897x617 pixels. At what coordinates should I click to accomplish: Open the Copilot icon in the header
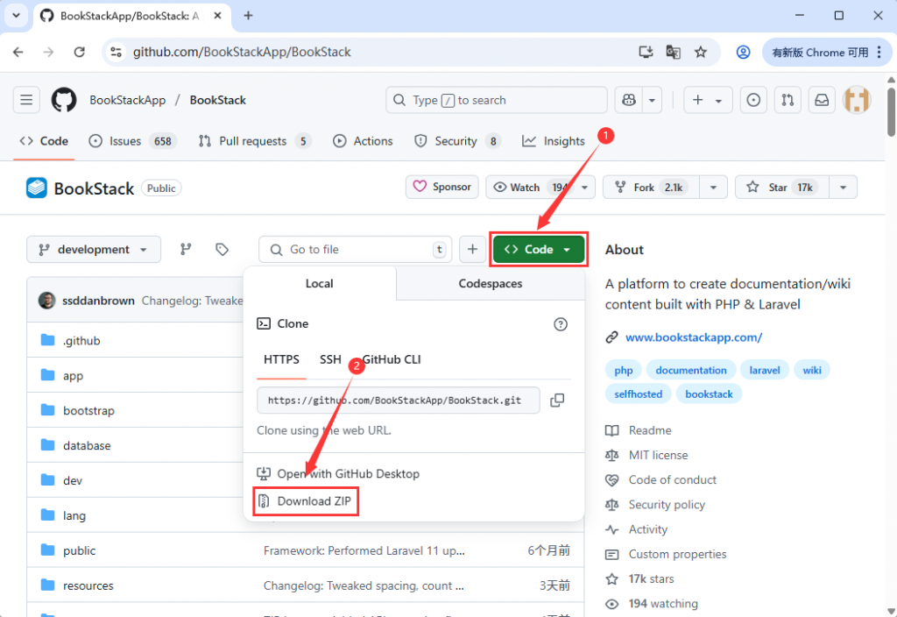(628, 100)
